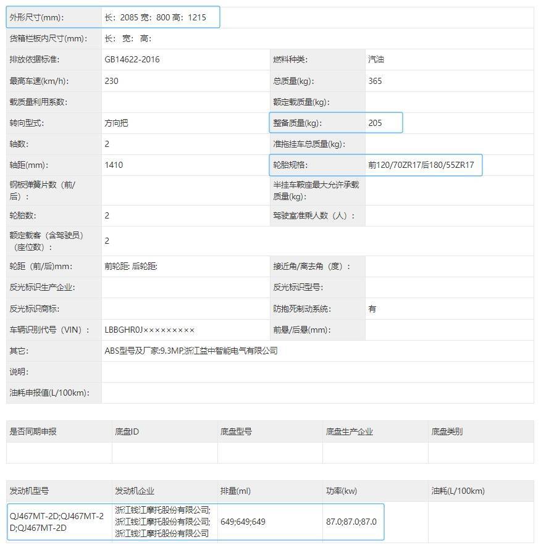The width and height of the screenshot is (541, 550).
Task: Click the 燃料种类 label
Action: (x=290, y=60)
